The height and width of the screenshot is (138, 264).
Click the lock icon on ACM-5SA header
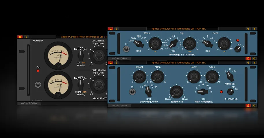point(110,29)
